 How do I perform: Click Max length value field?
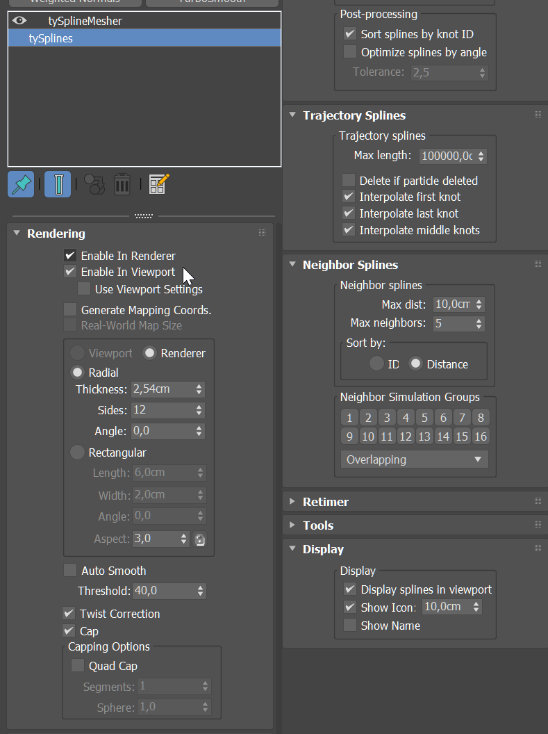[447, 156]
